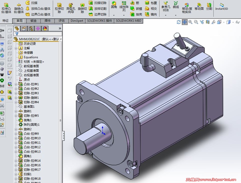241x183 pixels.
Task: Open the DimXpertManager tab icon
Action: click(38, 28)
